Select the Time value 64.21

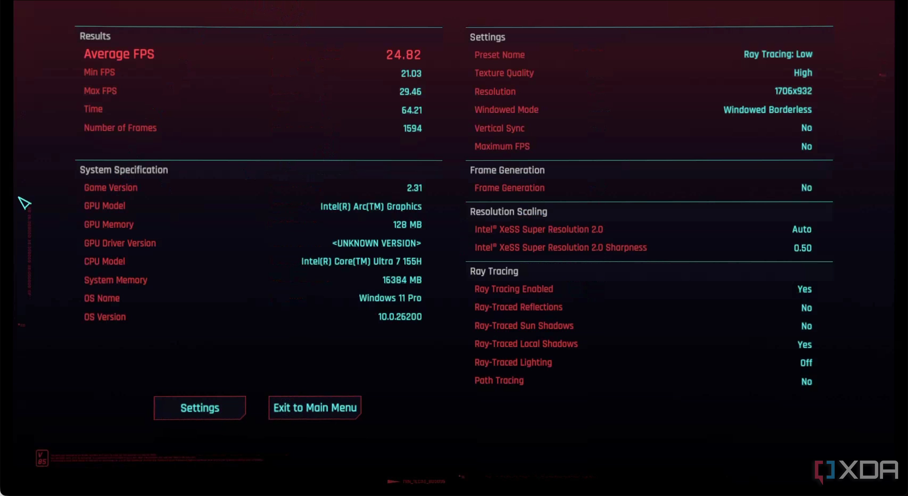pos(411,110)
